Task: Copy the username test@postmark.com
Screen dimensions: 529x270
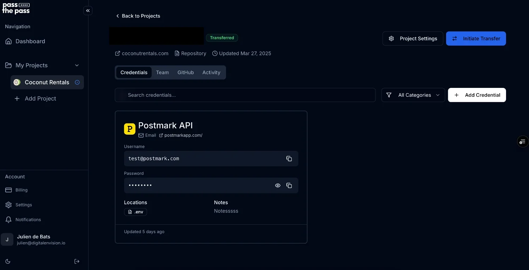Action: click(x=289, y=159)
